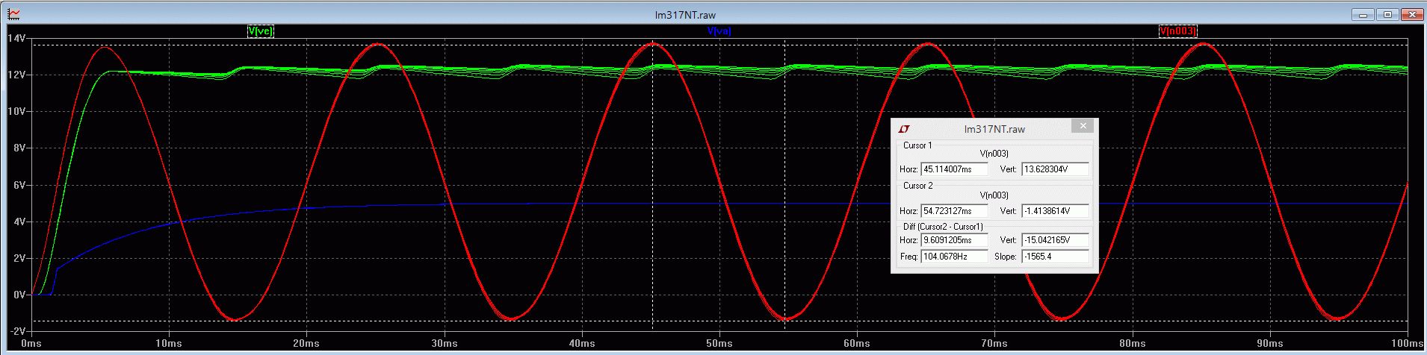This screenshot has height=355, width=1427.
Task: Click Diff Horz field showing 9.6091205ms
Action: click(x=954, y=241)
